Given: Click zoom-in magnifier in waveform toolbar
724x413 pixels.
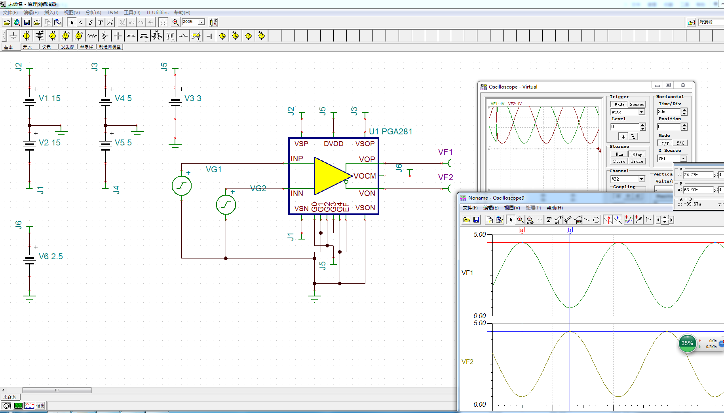Looking at the screenshot, I should coord(520,220).
